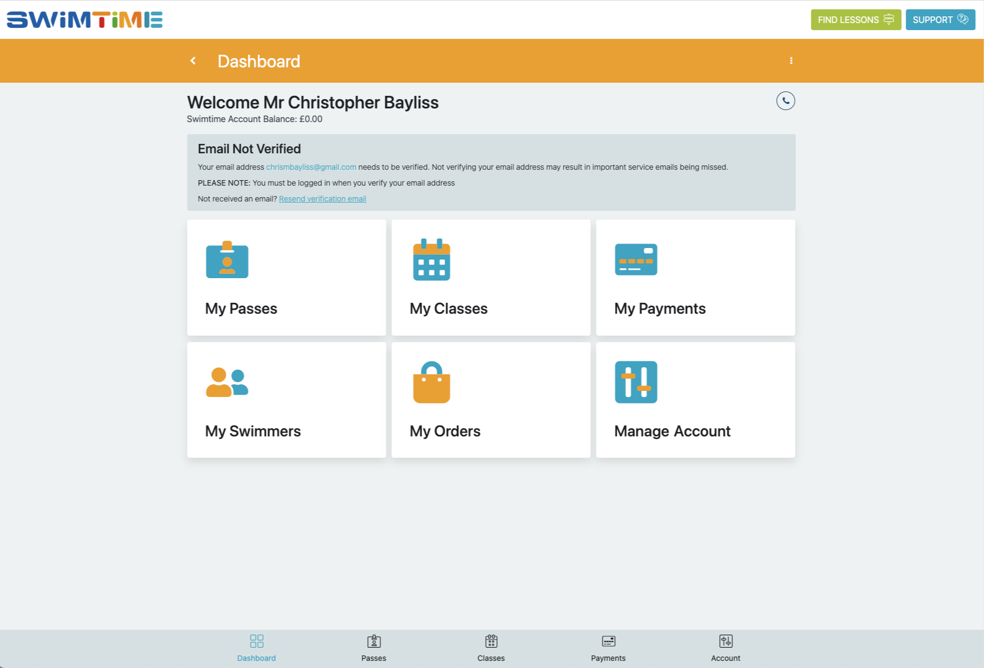
Task: Click the Swimtime logo
Action: (x=84, y=20)
